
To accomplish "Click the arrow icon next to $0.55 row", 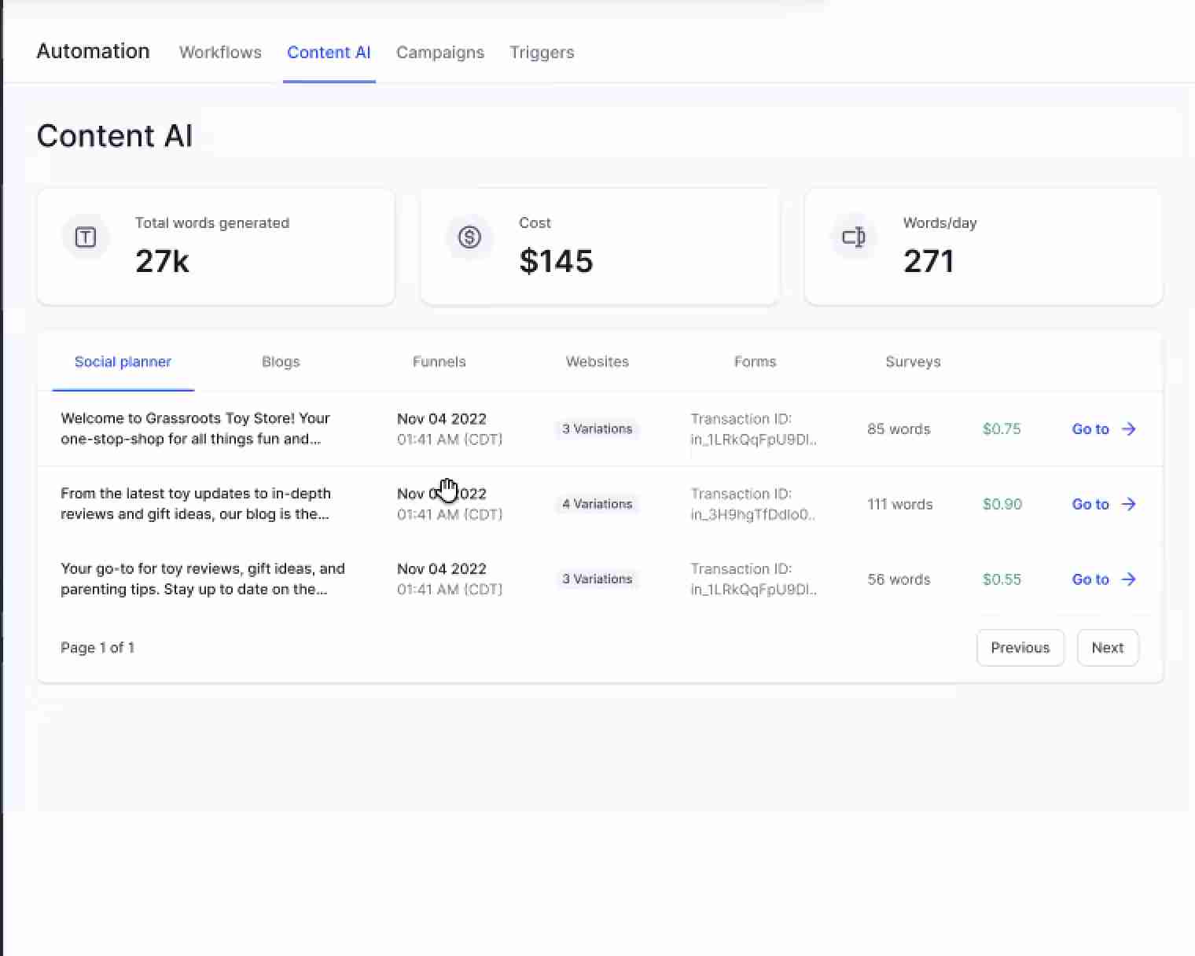I will coord(1128,579).
